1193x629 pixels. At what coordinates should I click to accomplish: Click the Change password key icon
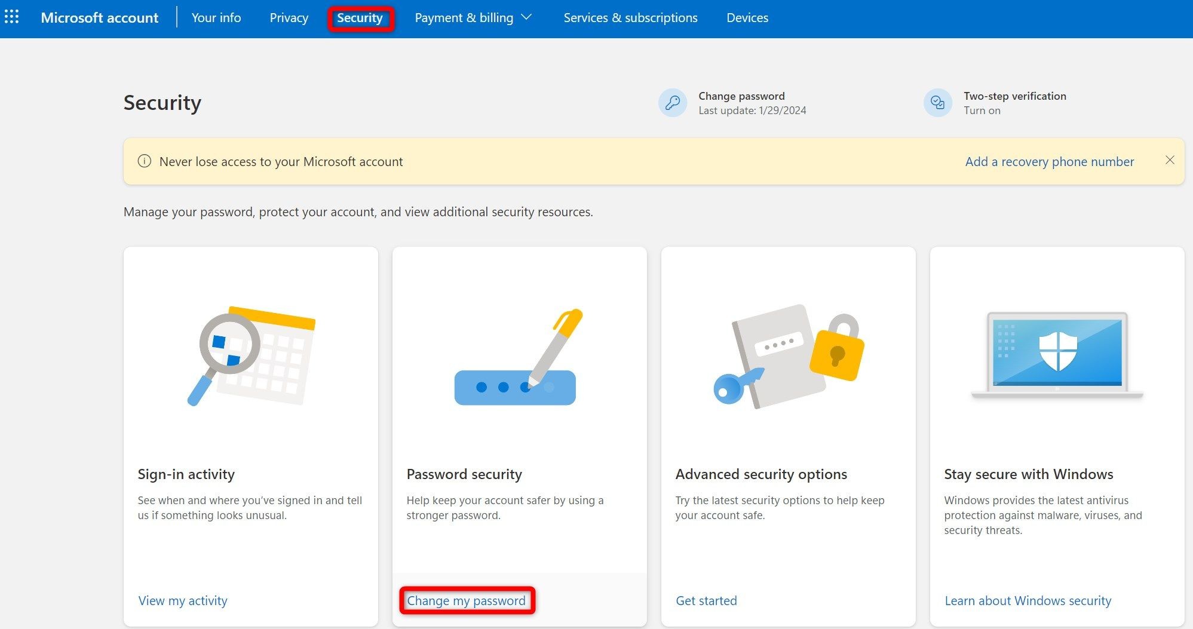[x=673, y=103]
